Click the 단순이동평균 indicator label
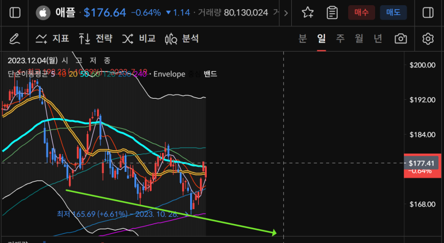The image size is (444, 243). pyautogui.click(x=28, y=74)
